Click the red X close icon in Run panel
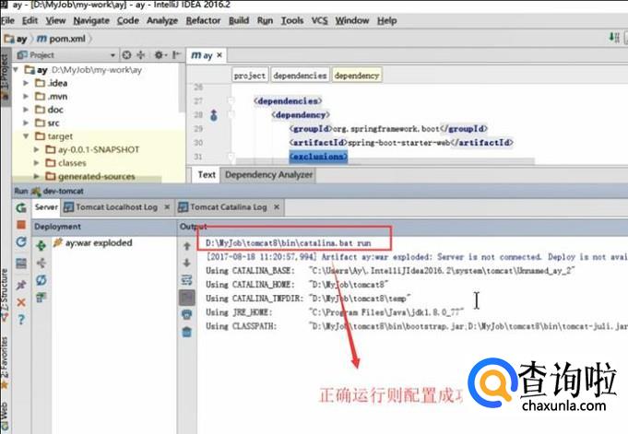 (21, 302)
